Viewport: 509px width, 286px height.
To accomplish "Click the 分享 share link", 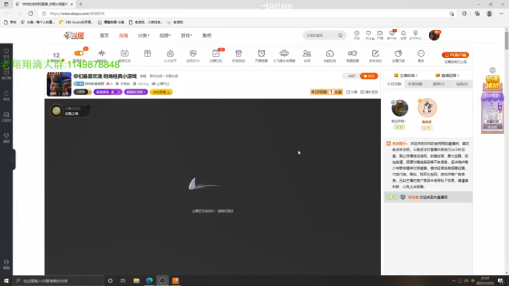I will [x=352, y=92].
